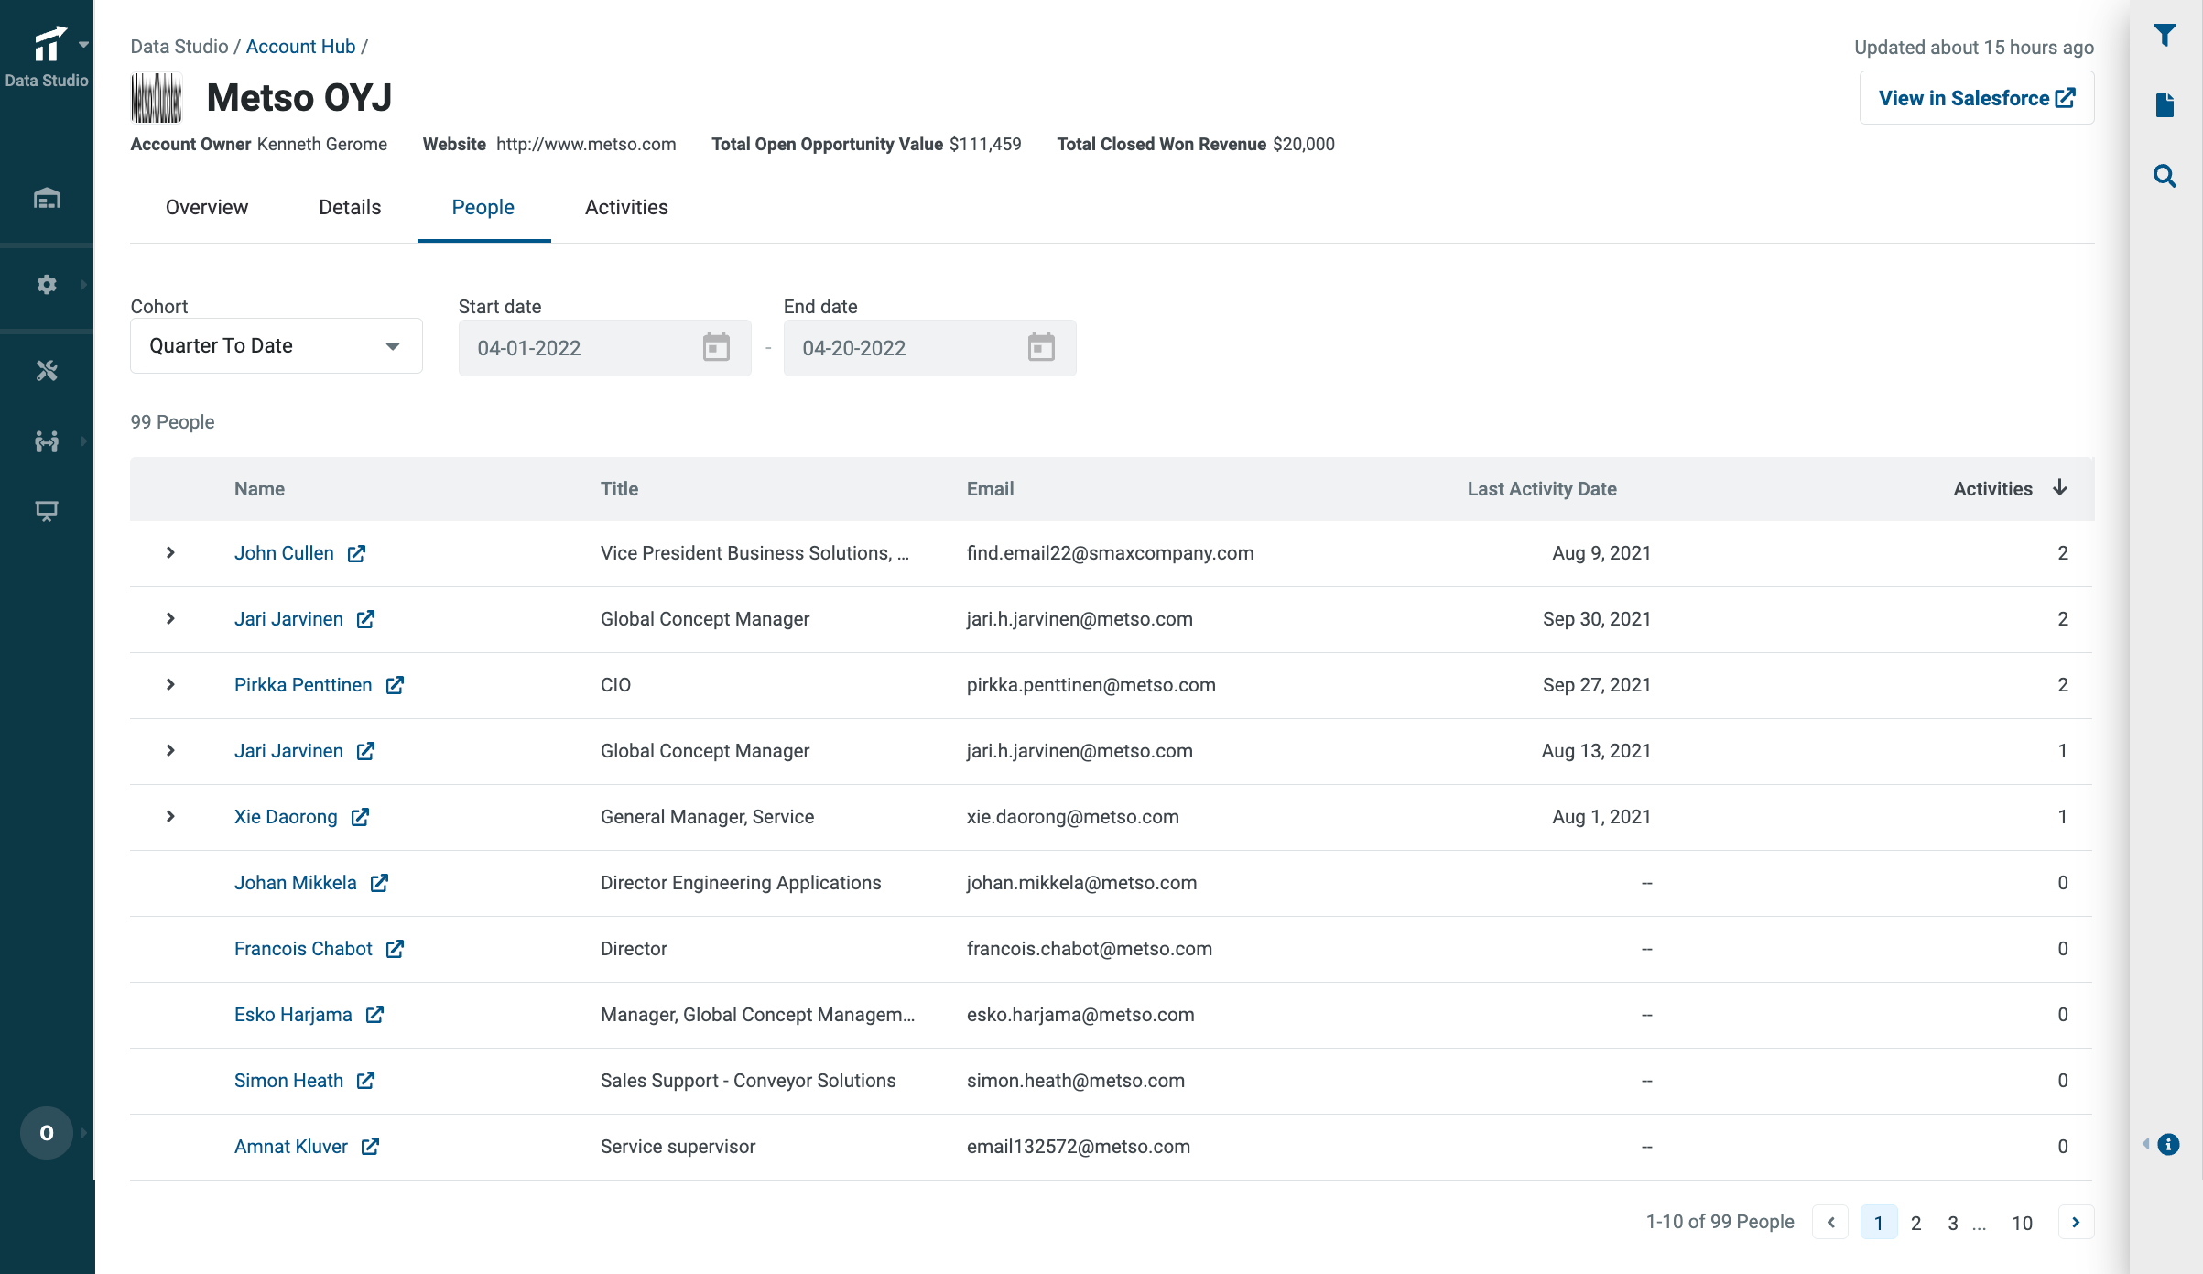The image size is (2203, 1274).
Task: Open John Cullen external link icon
Action: pyautogui.click(x=356, y=553)
